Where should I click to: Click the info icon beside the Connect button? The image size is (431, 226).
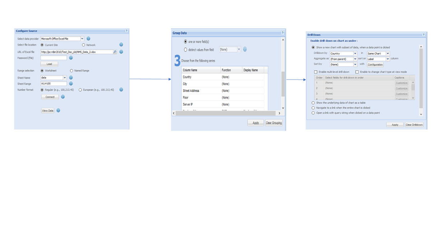coord(62,96)
